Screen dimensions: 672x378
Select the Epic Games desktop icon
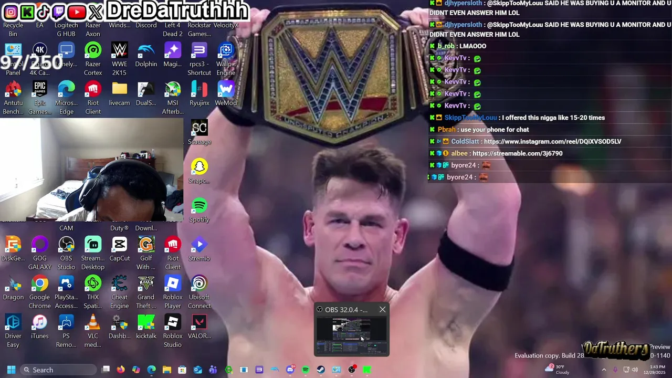coord(40,98)
